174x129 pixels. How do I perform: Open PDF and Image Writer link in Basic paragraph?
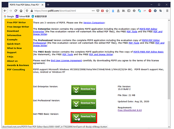(x=101, y=54)
